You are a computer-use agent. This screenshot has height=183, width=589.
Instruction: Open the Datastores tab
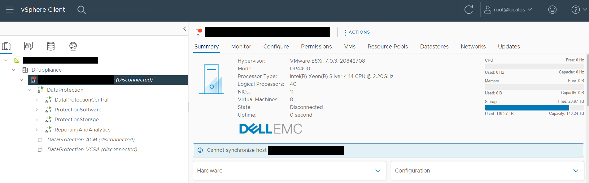tap(434, 47)
